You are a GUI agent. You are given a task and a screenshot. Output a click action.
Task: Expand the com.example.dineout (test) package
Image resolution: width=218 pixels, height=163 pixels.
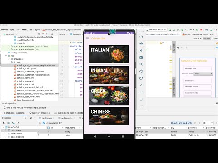(9, 49)
